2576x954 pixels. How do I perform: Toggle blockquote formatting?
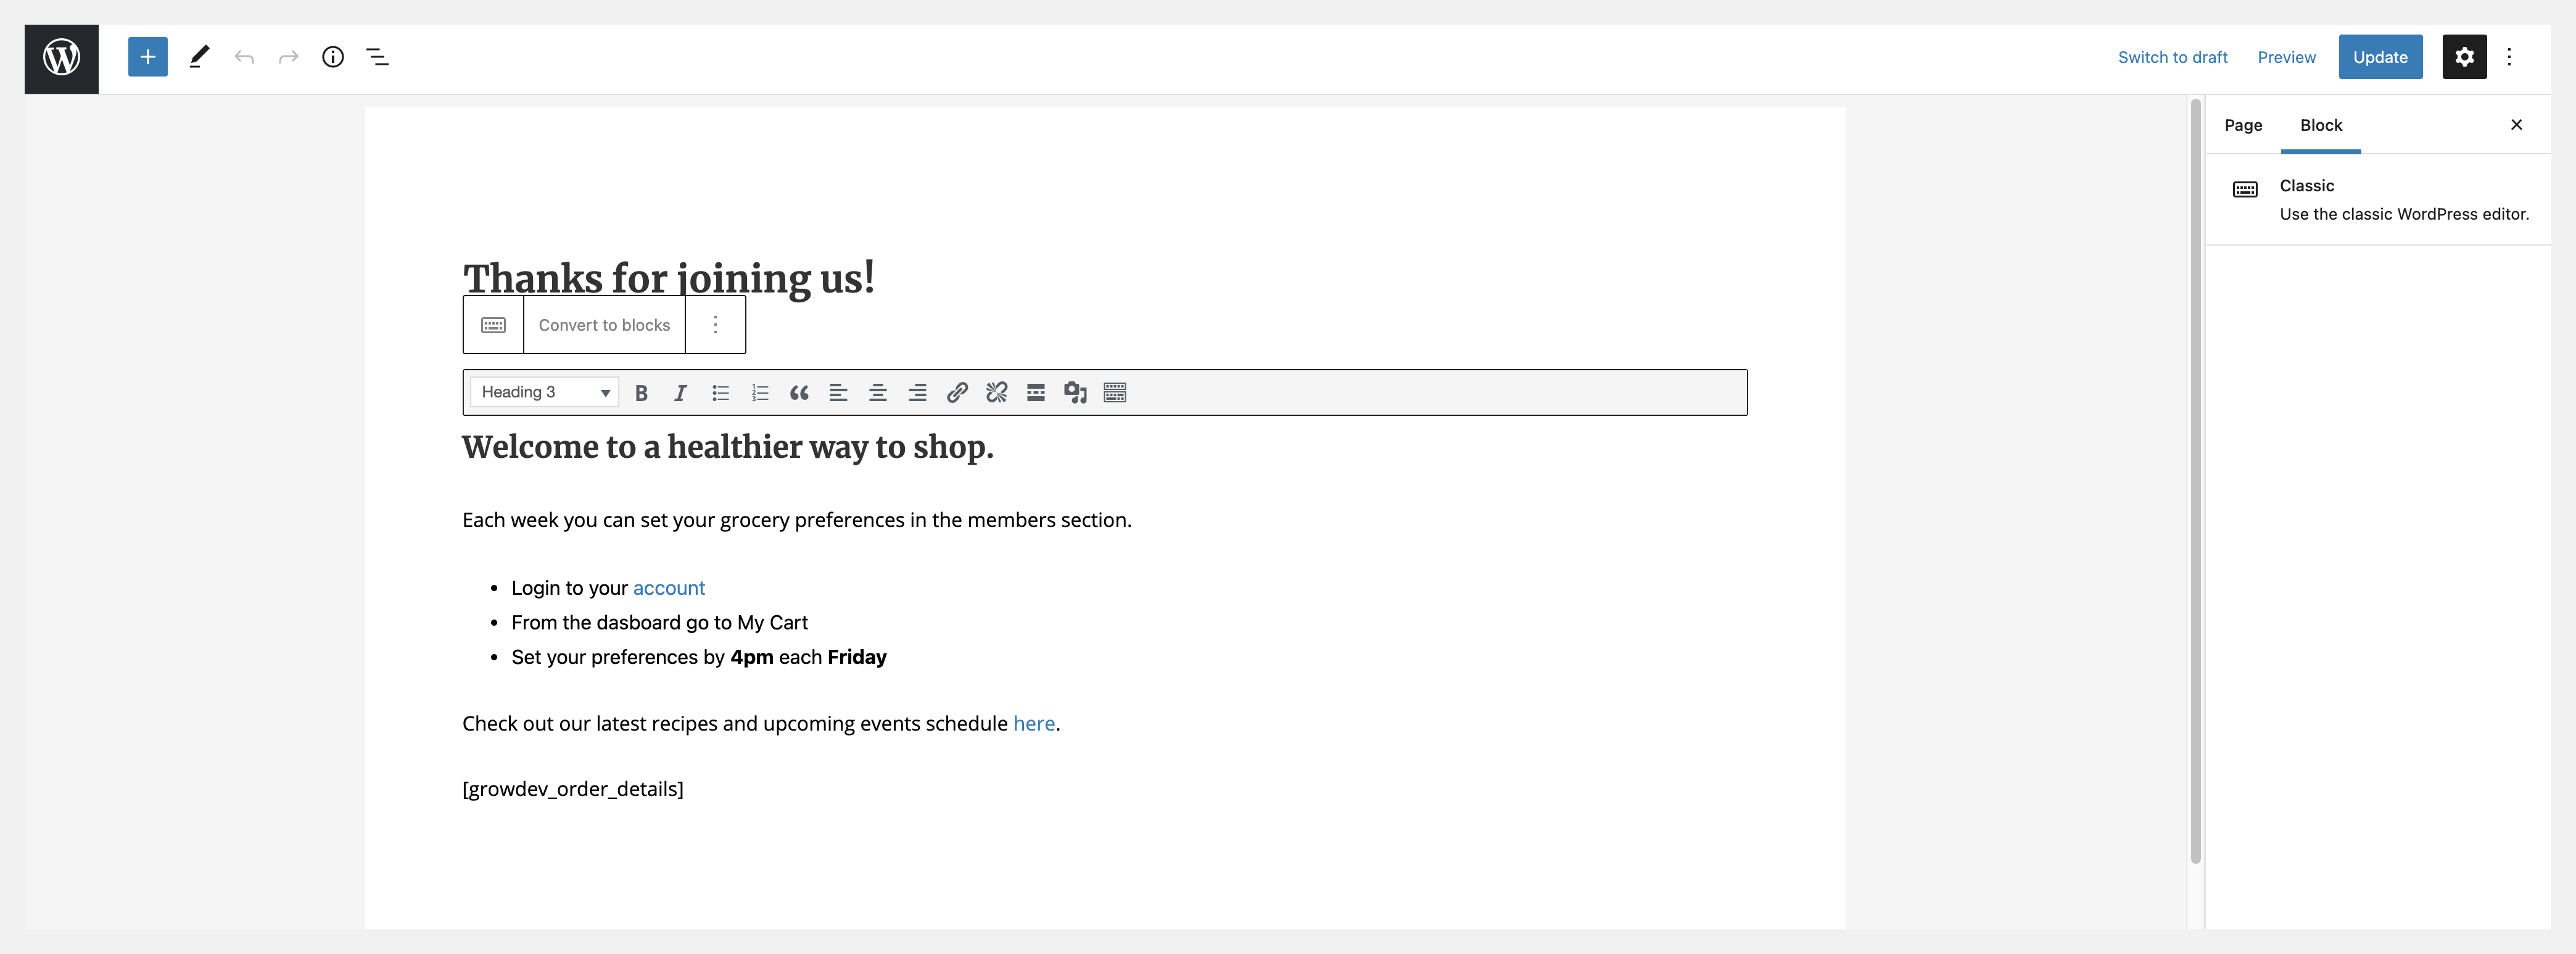tap(799, 393)
